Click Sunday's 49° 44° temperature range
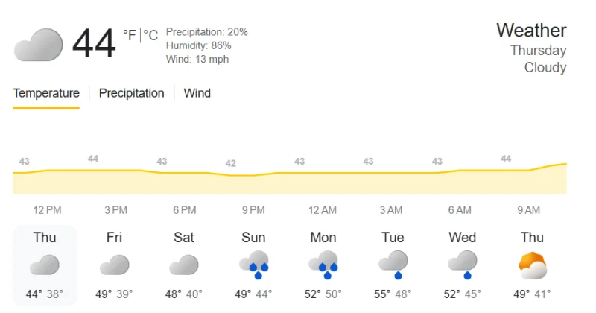 coord(253,294)
